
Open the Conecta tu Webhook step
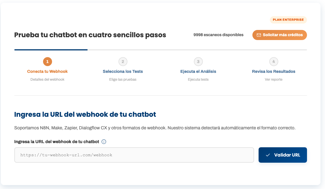[48, 71]
